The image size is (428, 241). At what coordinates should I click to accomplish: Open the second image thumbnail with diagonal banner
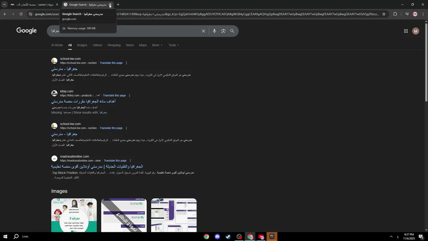[124, 215]
